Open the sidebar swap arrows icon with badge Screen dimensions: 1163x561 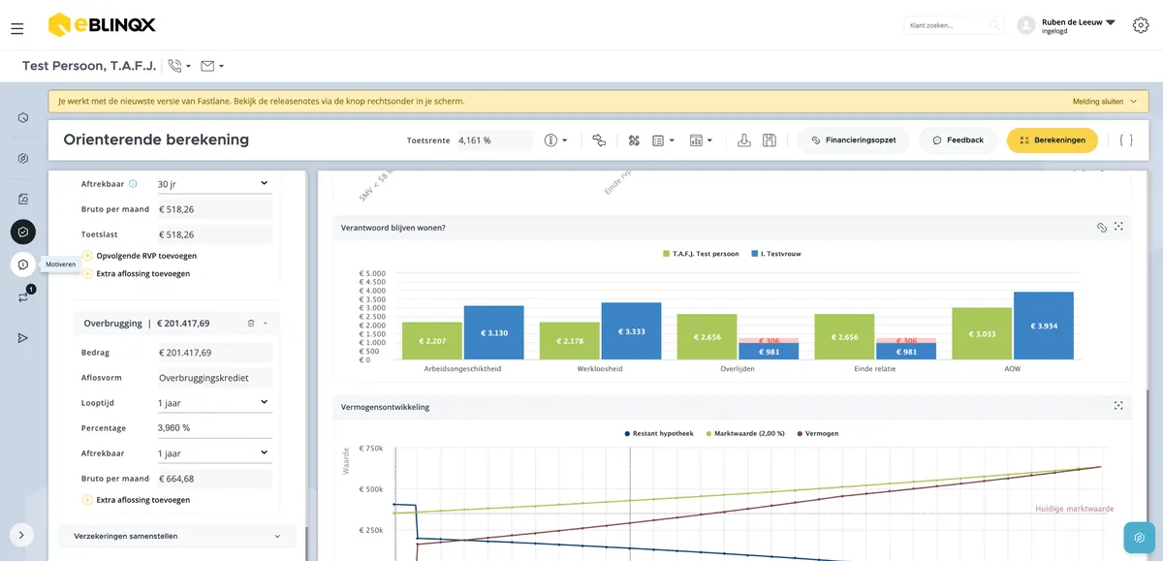(x=23, y=297)
